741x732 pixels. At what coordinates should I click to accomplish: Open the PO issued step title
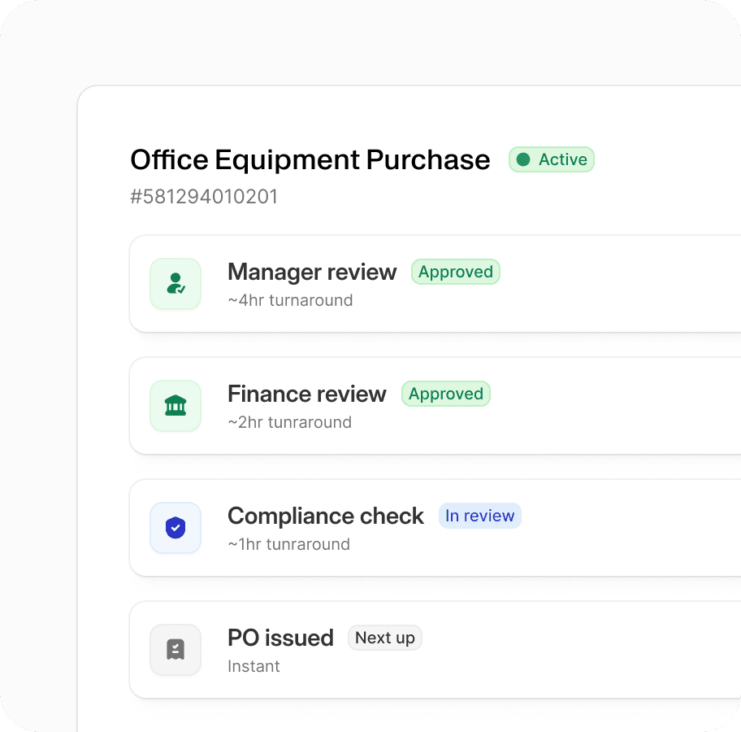(x=280, y=638)
